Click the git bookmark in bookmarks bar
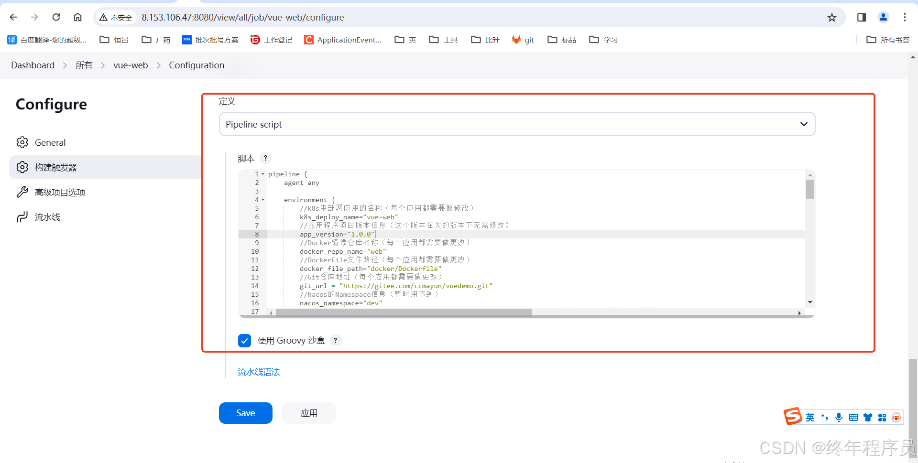Viewport: 918px width, 463px height. tap(522, 40)
